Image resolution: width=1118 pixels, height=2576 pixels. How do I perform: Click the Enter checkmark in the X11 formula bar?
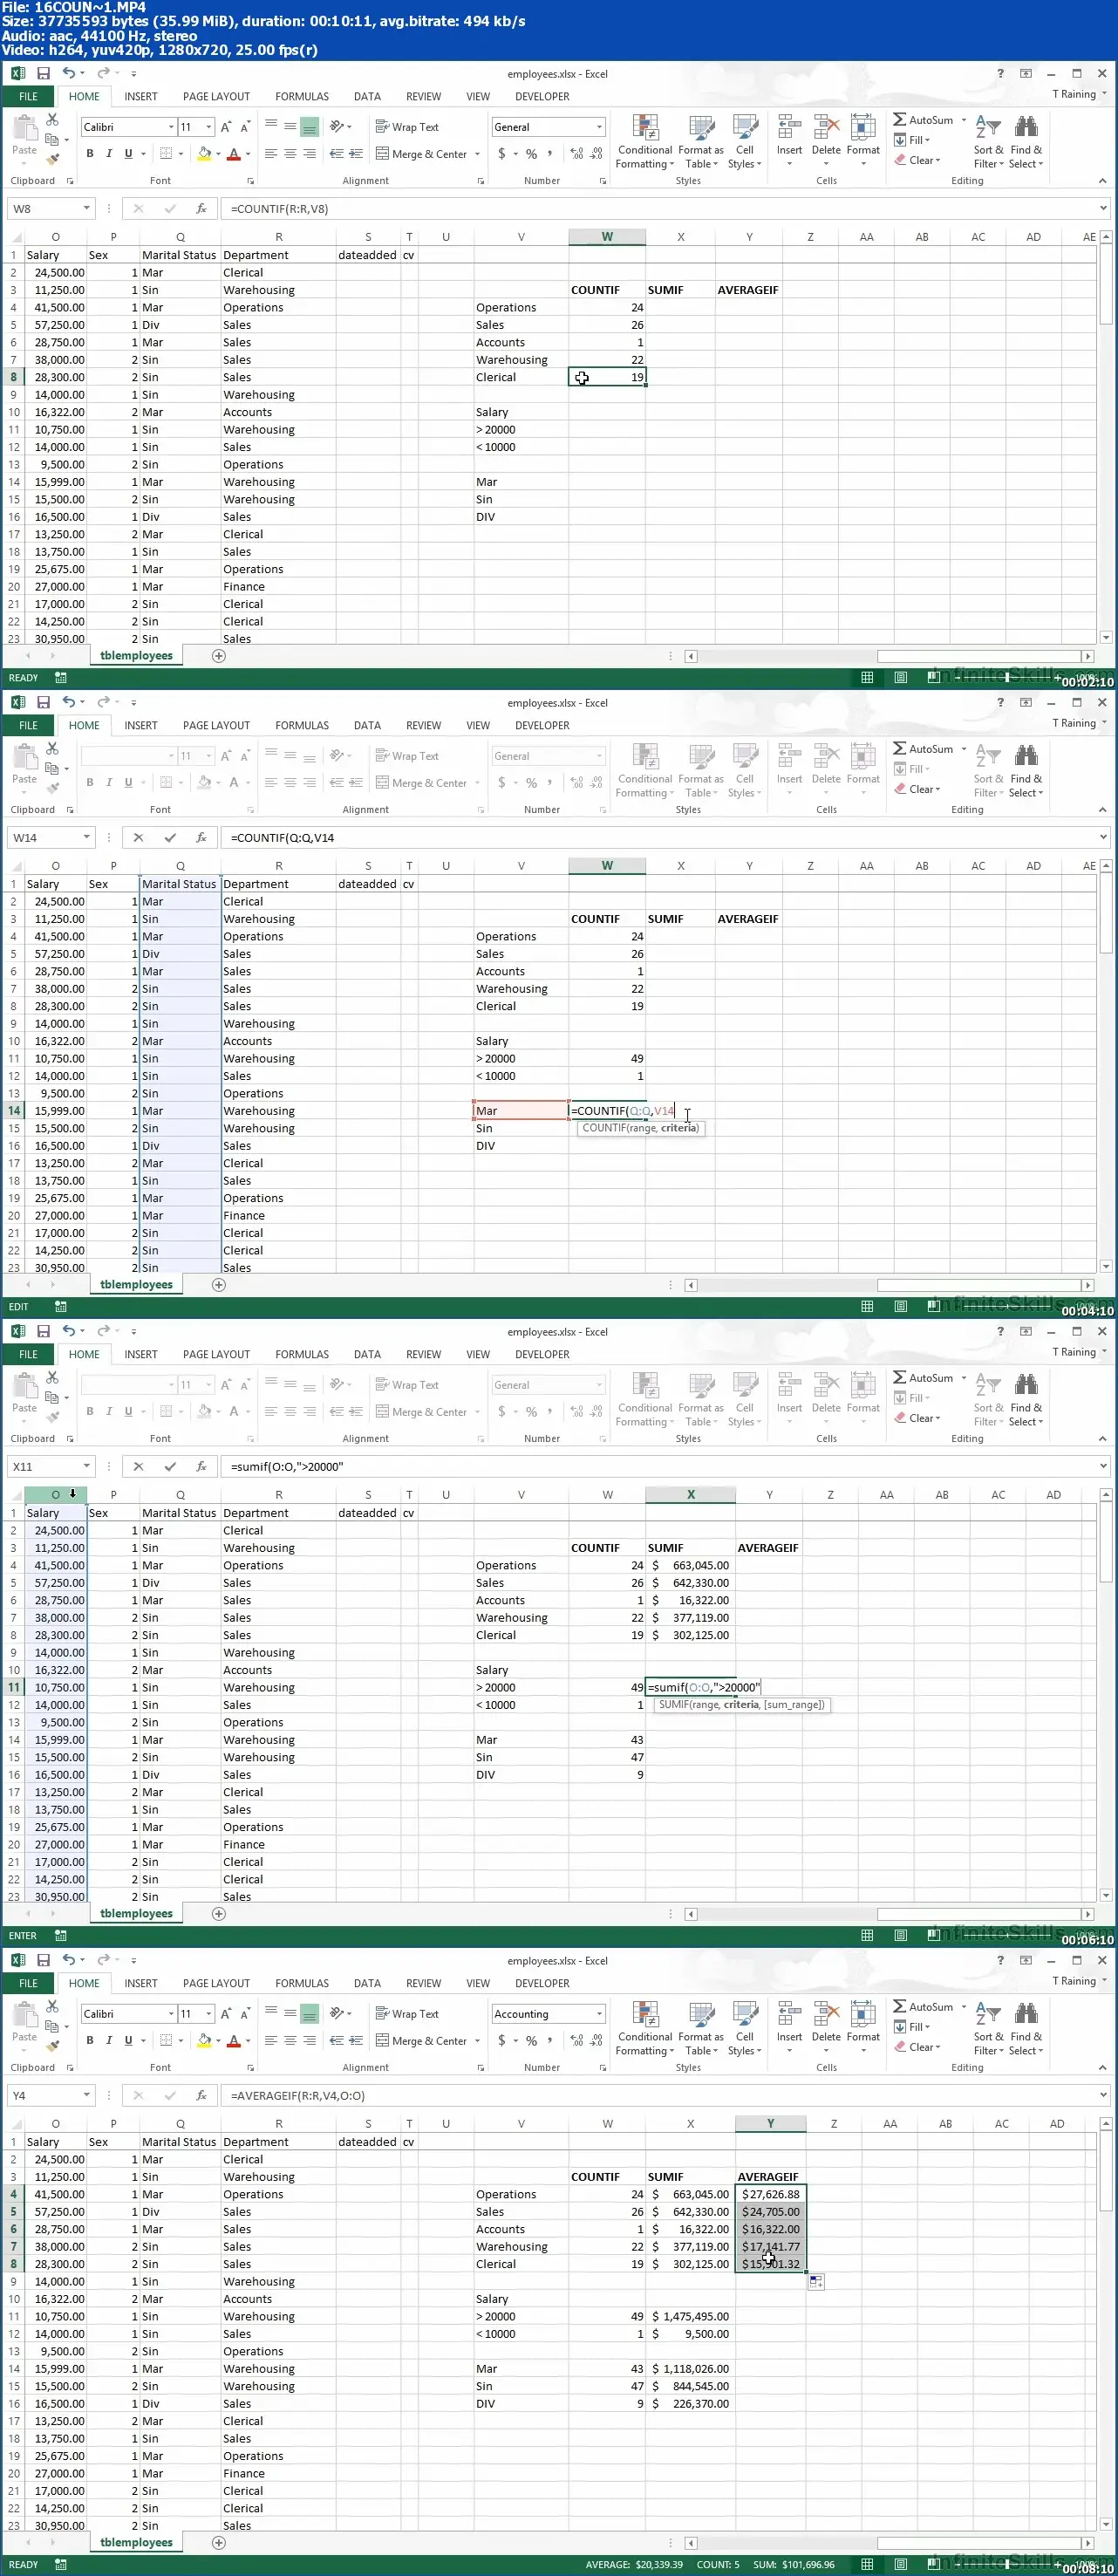170,1467
